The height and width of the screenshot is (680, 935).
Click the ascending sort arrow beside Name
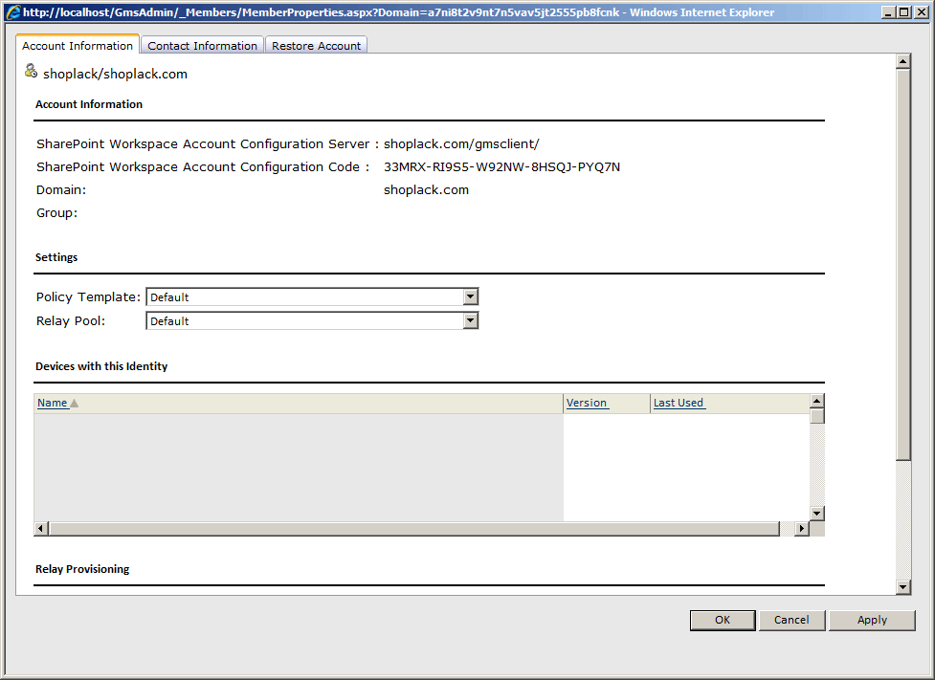pyautogui.click(x=74, y=404)
